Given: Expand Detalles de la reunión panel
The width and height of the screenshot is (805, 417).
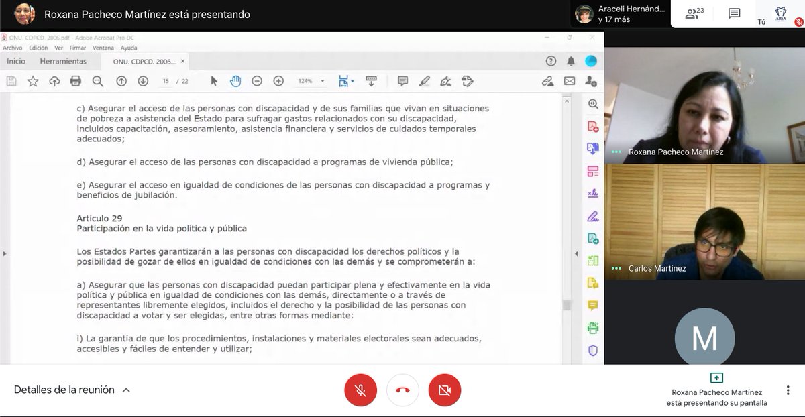Looking at the screenshot, I should point(72,390).
